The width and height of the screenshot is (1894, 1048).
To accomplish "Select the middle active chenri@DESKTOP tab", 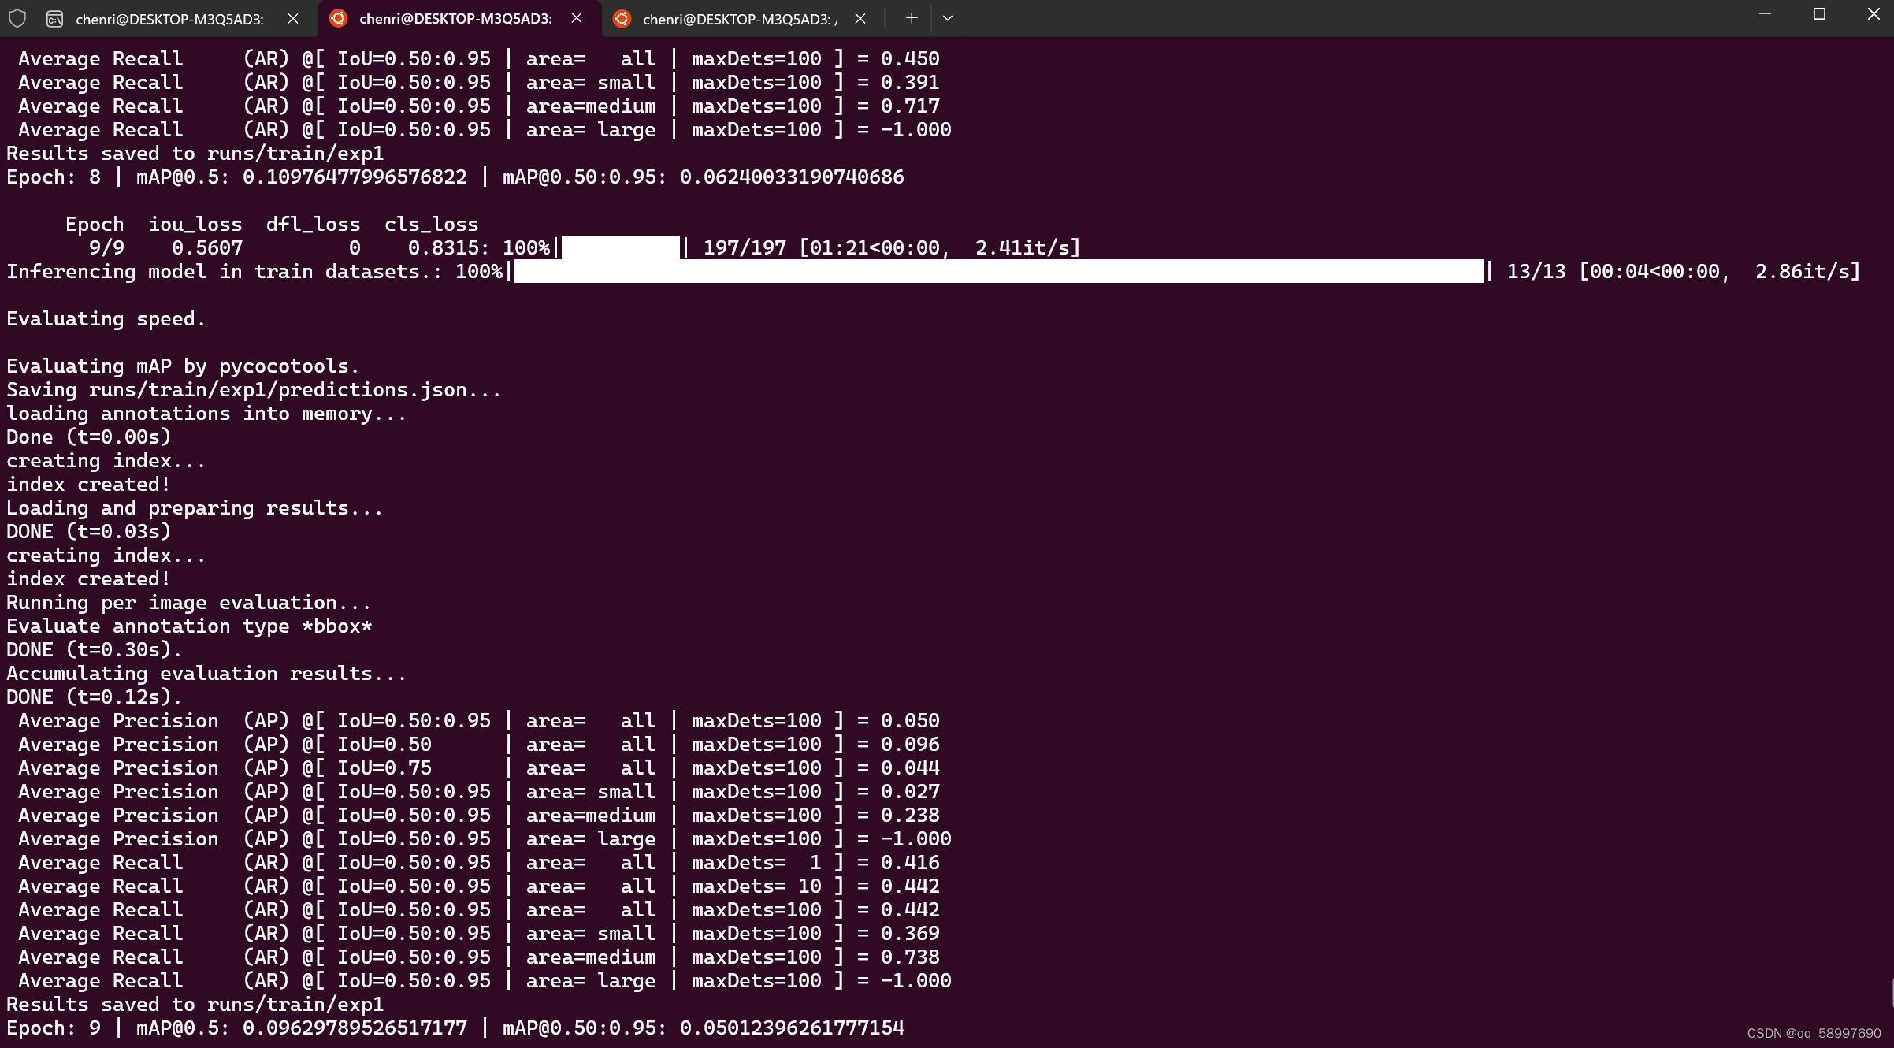I will [455, 19].
